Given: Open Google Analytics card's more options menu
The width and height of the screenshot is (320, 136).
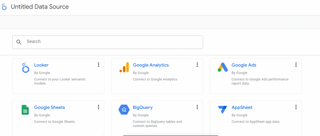Looking at the screenshot, I should point(197,65).
